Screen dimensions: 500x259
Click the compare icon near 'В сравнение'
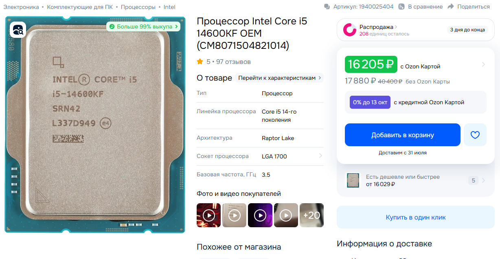pyautogui.click(x=401, y=7)
